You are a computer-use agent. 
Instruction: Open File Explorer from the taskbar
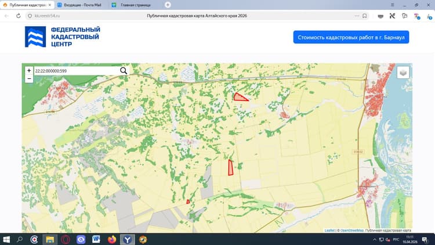tap(50, 239)
